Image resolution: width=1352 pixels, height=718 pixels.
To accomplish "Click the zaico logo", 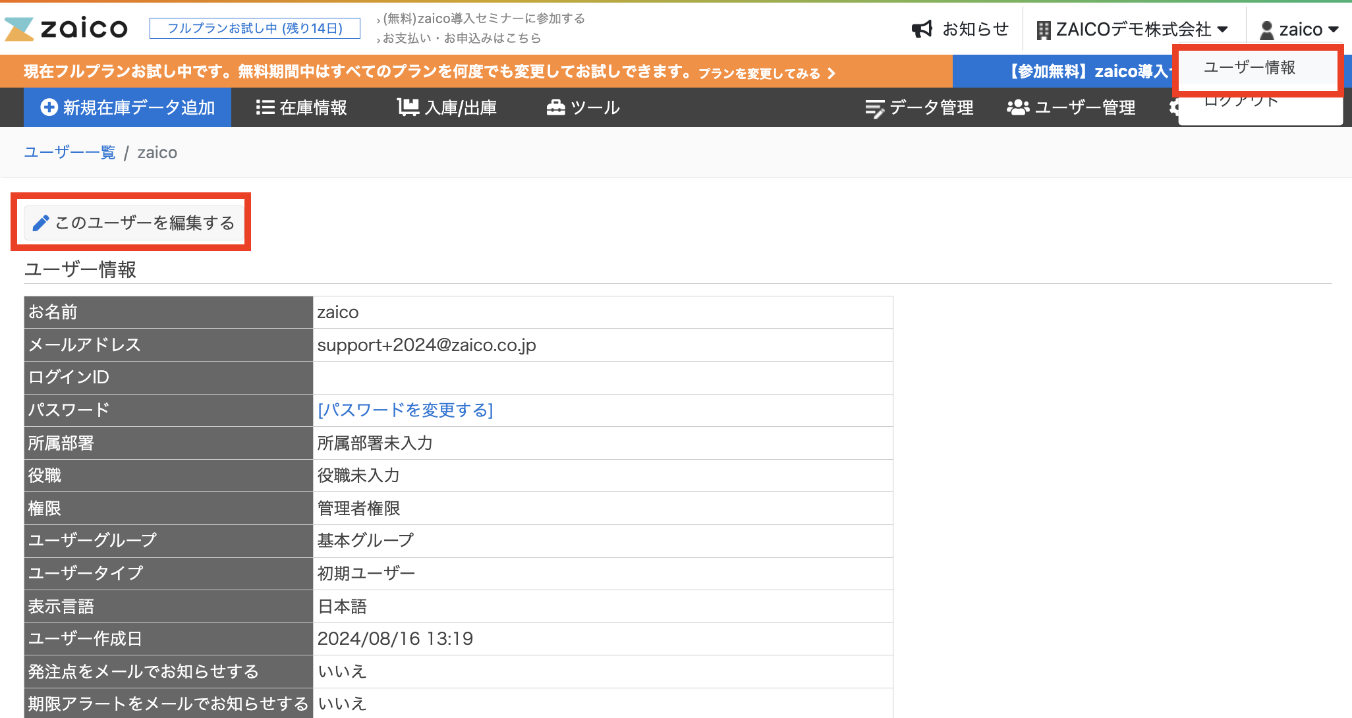I will (66, 28).
